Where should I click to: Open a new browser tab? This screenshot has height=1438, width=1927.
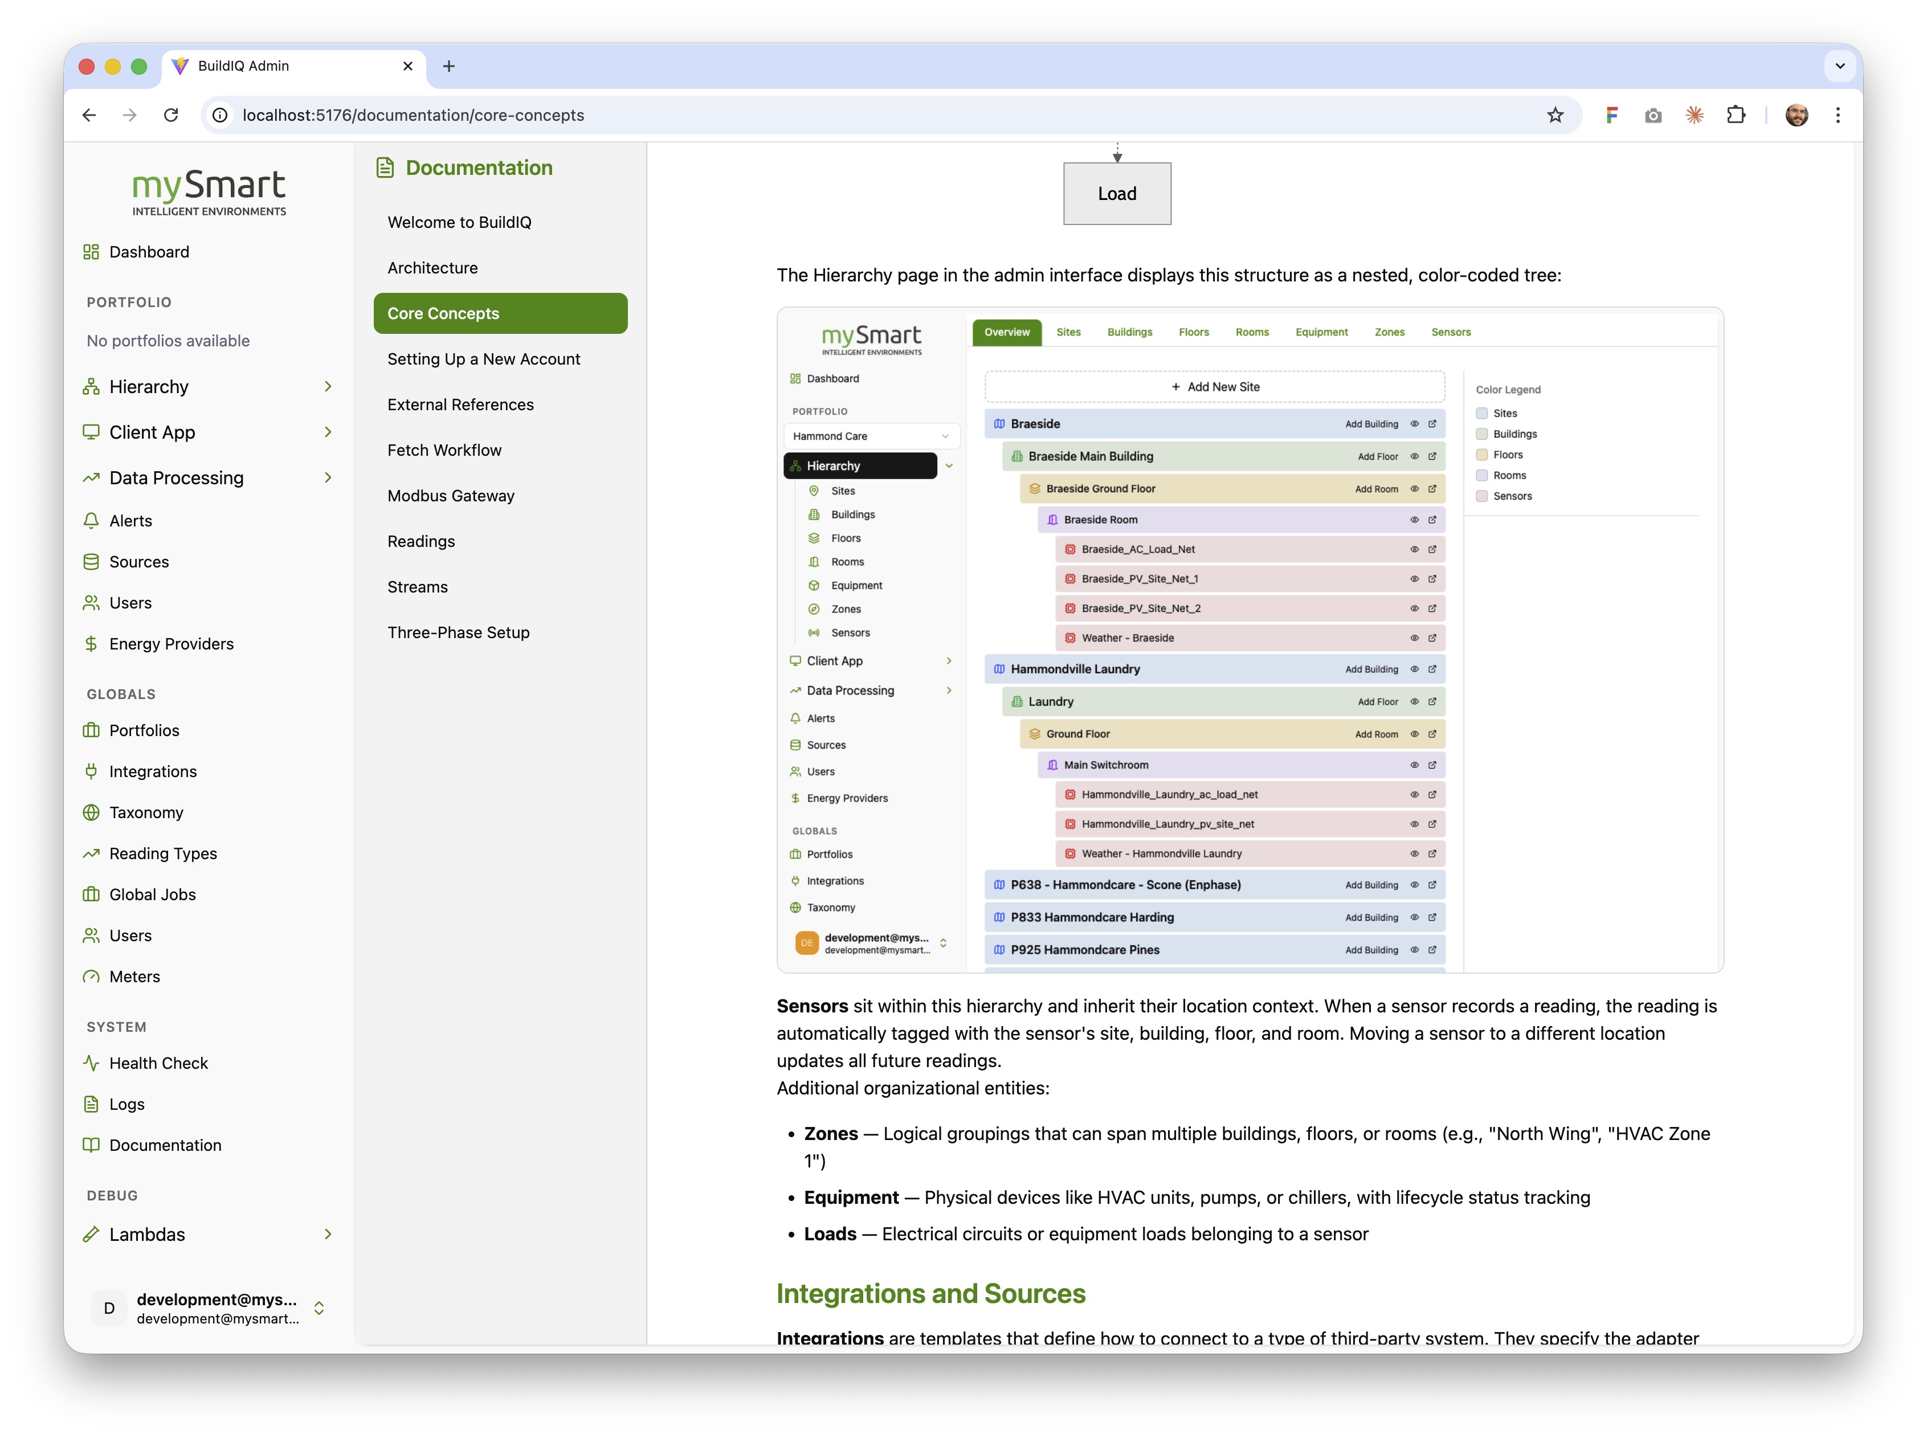[x=448, y=66]
